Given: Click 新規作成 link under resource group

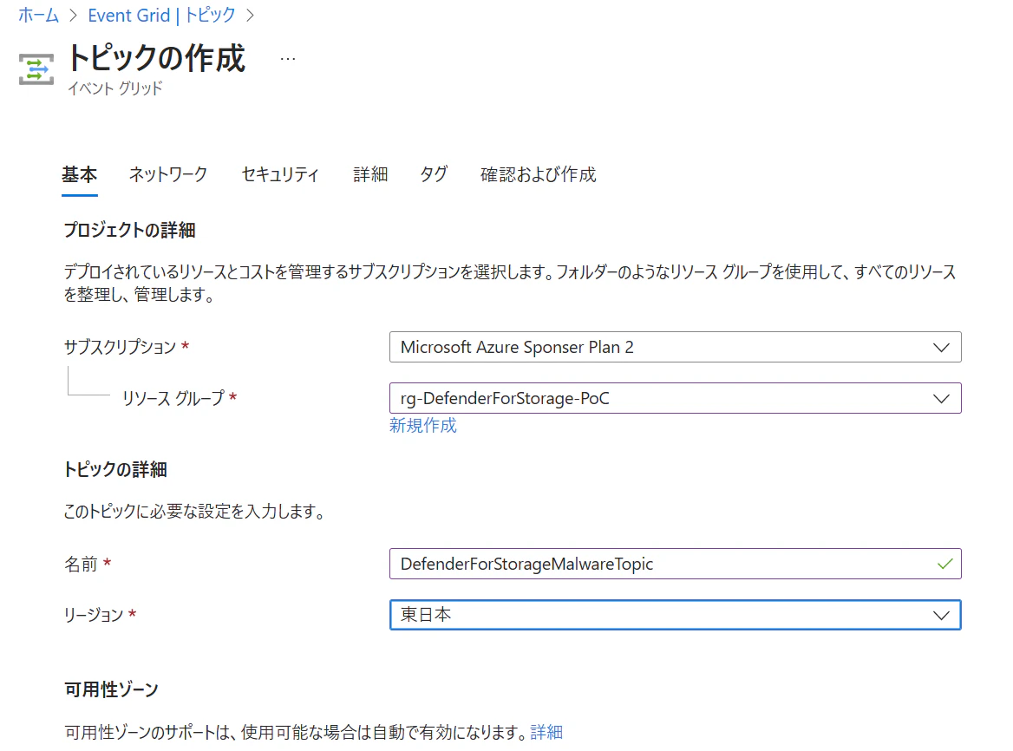Looking at the screenshot, I should pos(423,426).
